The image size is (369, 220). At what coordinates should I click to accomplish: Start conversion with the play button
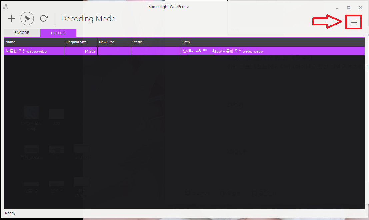tap(27, 19)
